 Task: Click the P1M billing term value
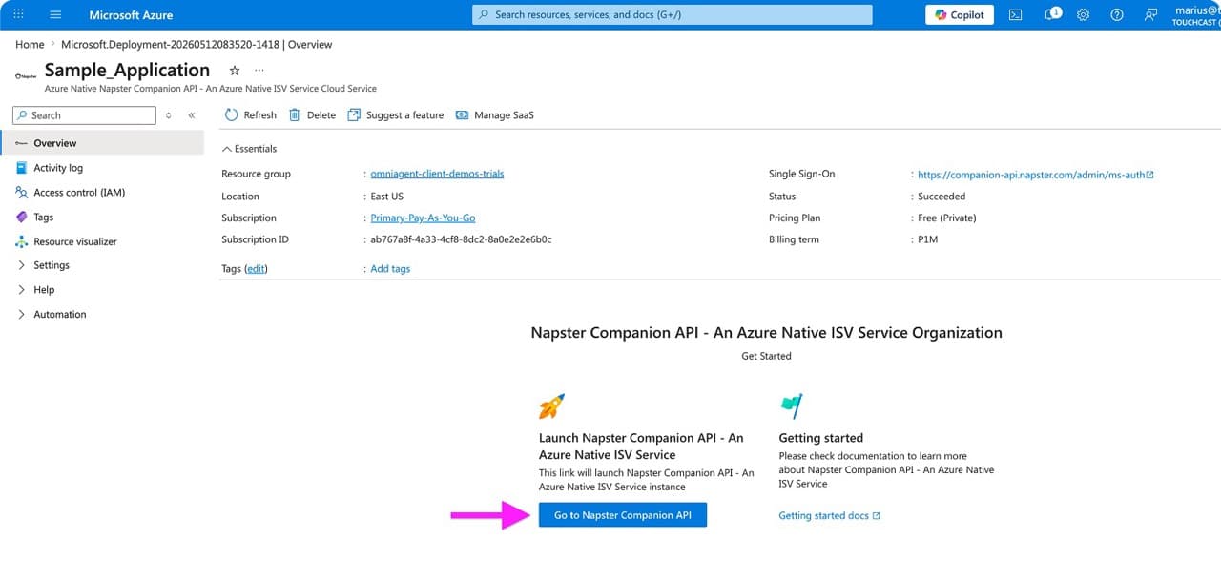coord(927,239)
